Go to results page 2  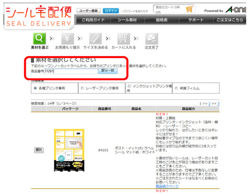click(x=209, y=104)
